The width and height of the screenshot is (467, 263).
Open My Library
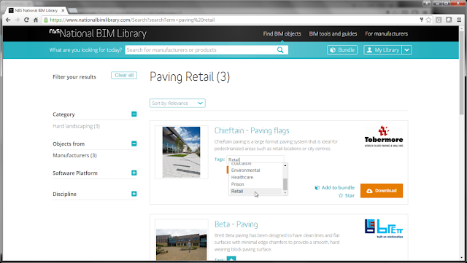382,50
